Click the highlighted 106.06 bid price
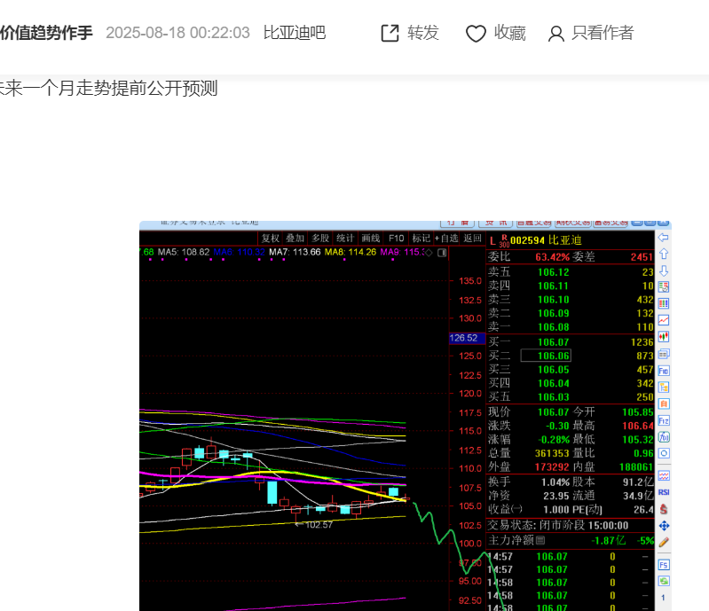709x611 pixels. (546, 356)
